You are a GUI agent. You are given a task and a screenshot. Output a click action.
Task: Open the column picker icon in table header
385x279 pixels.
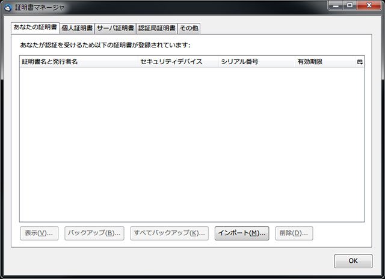pyautogui.click(x=360, y=62)
